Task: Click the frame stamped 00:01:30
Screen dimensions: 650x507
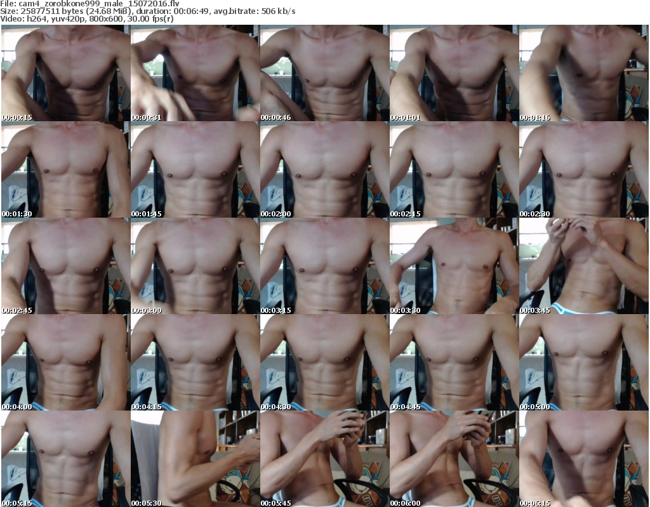Action: tap(65, 169)
